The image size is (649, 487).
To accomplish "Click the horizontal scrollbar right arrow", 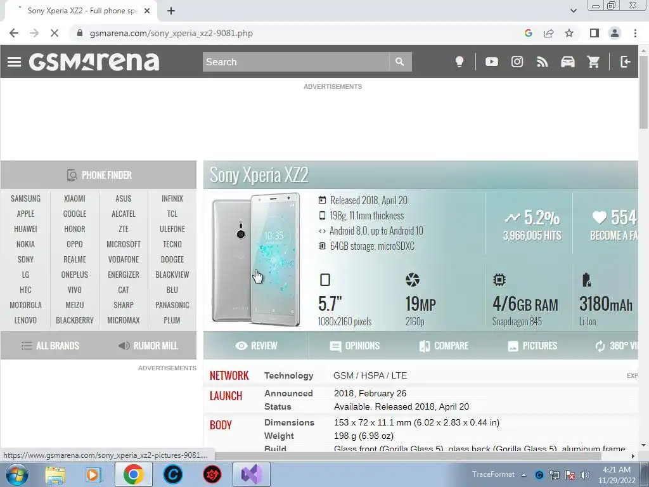I will point(633,456).
